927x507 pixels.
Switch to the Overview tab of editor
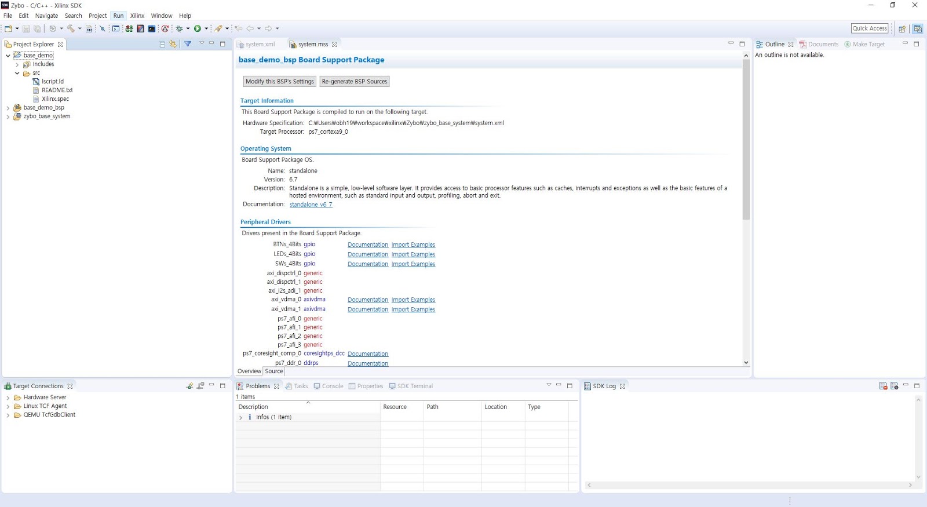[249, 371]
